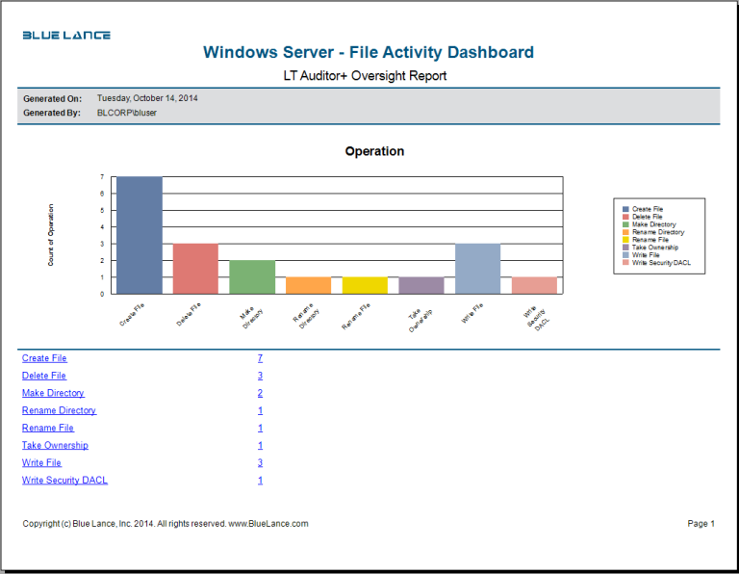
Task: Click the Blue Lance logo
Action: point(66,36)
